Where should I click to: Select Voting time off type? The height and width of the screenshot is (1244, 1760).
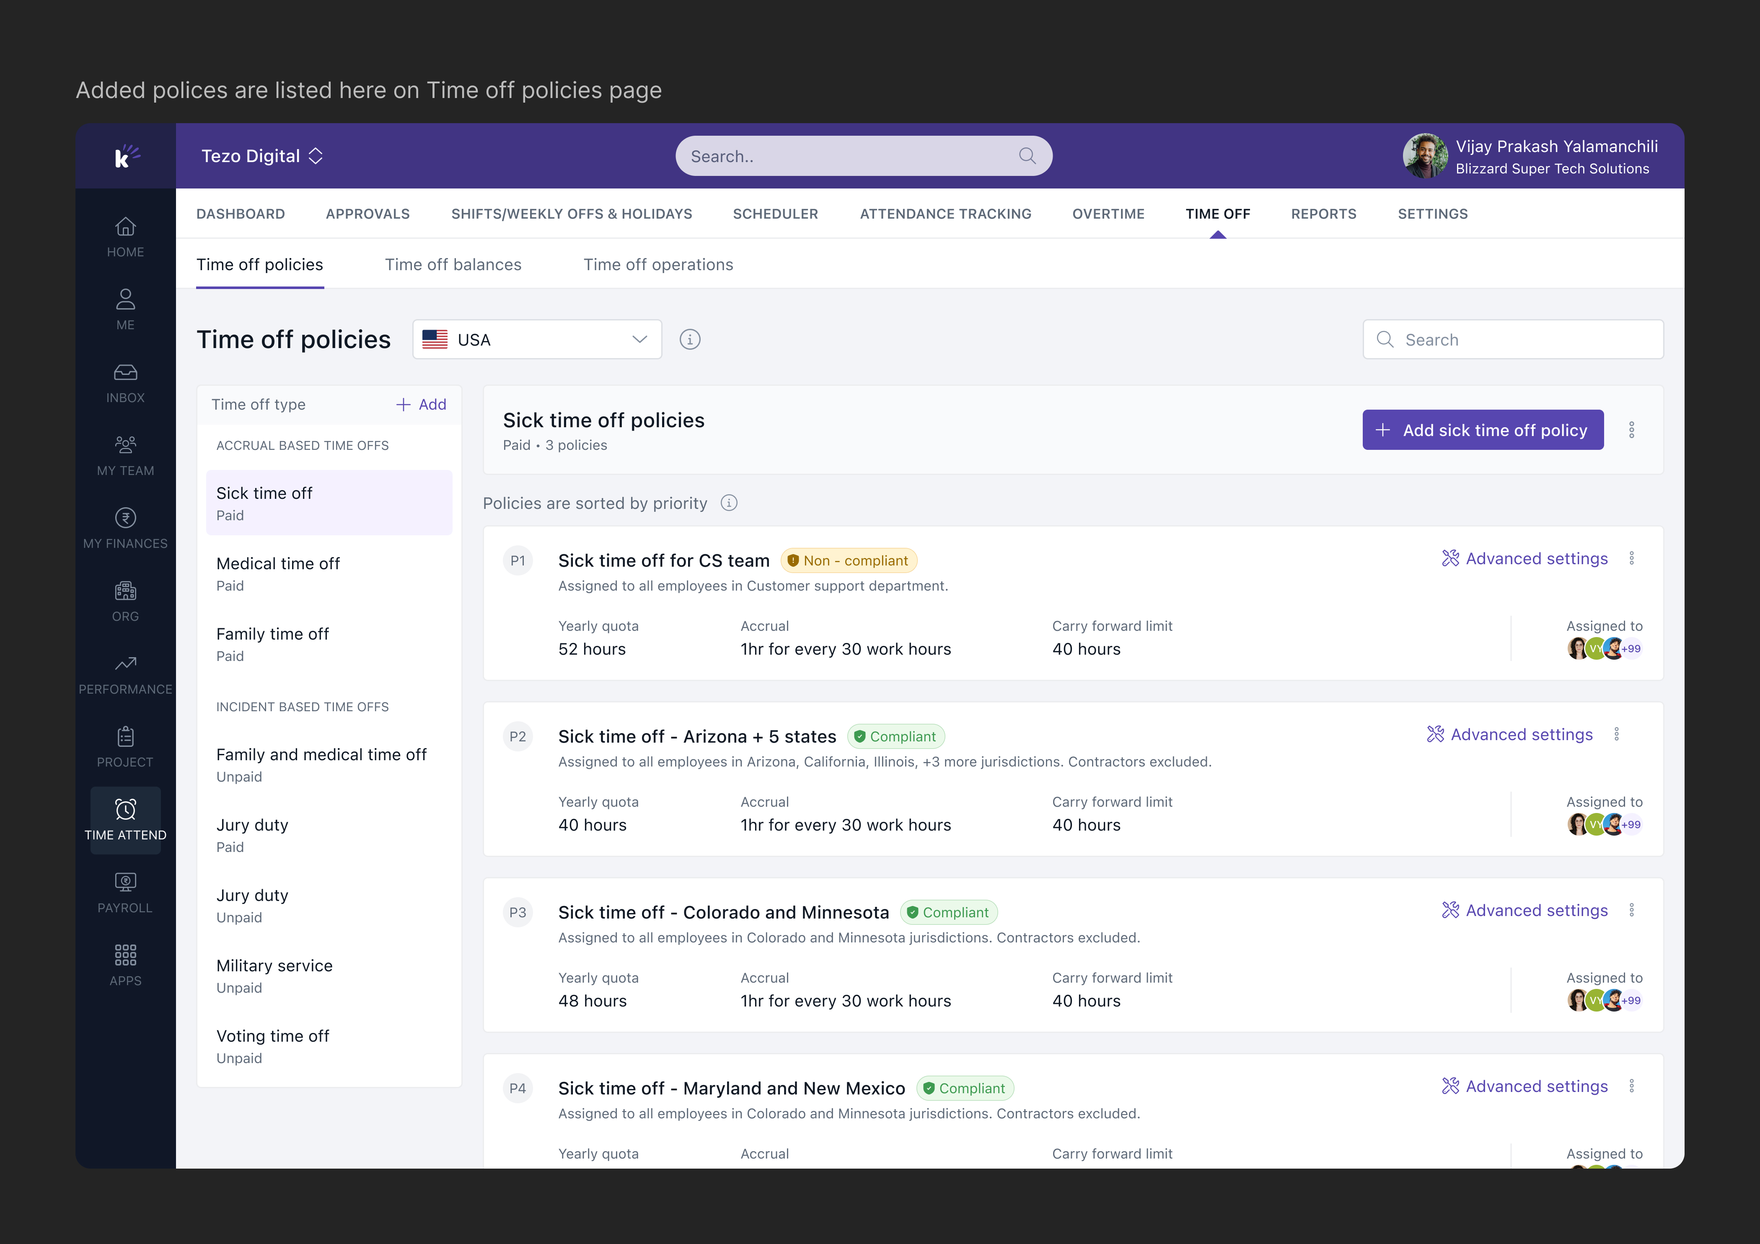(330, 1045)
